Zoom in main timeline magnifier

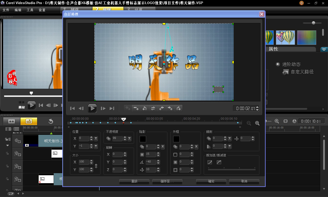[x=277, y=121]
